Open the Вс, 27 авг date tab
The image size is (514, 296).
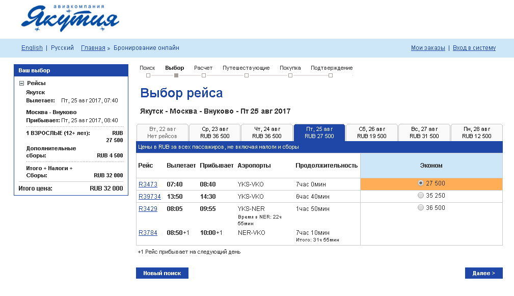click(x=424, y=132)
